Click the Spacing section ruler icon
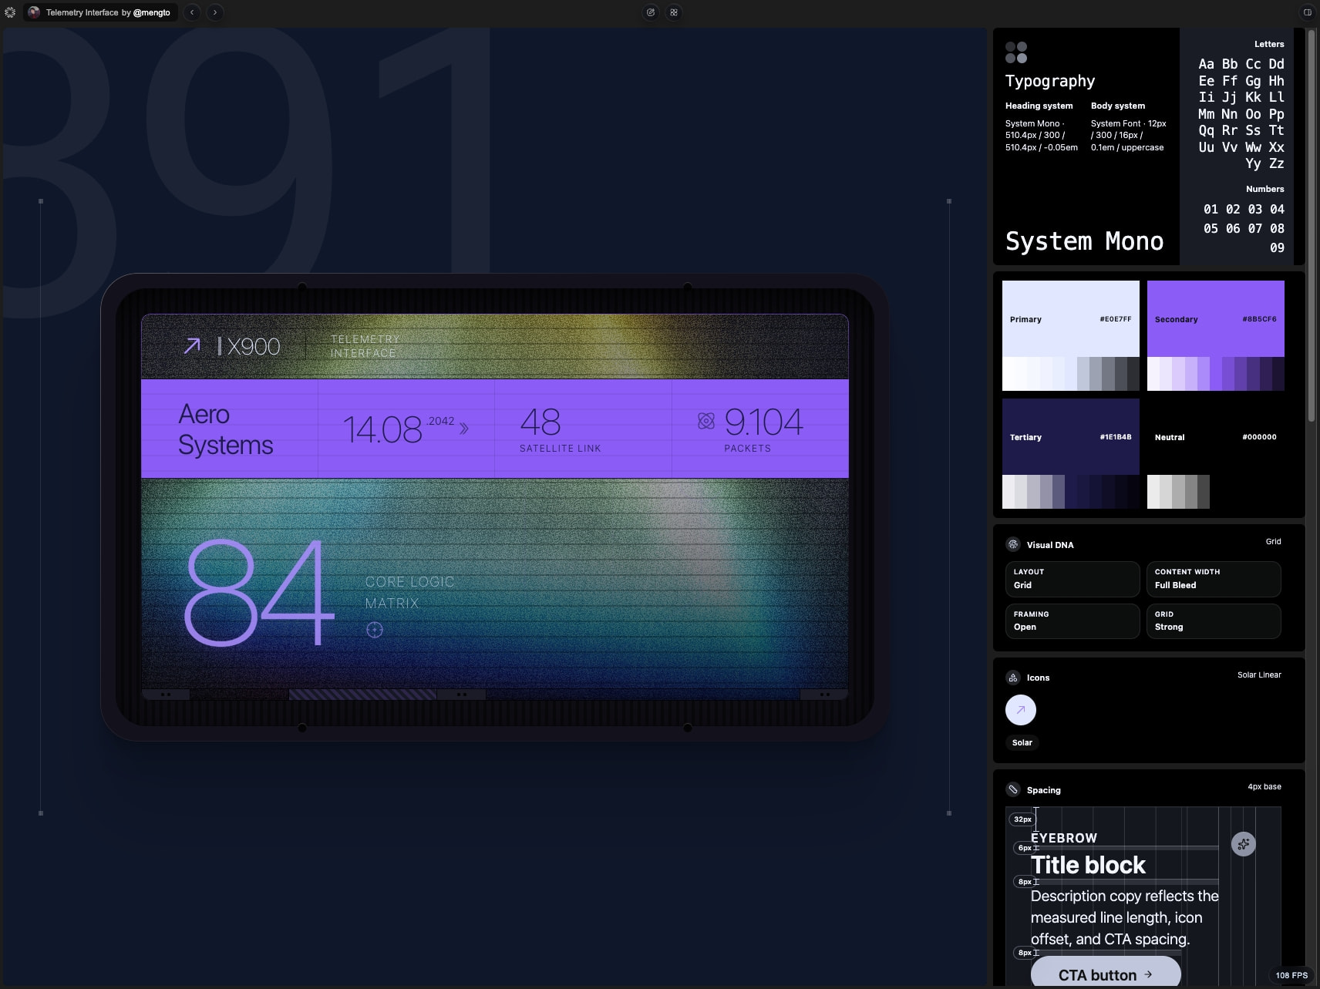The width and height of the screenshot is (1320, 989). click(1013, 789)
